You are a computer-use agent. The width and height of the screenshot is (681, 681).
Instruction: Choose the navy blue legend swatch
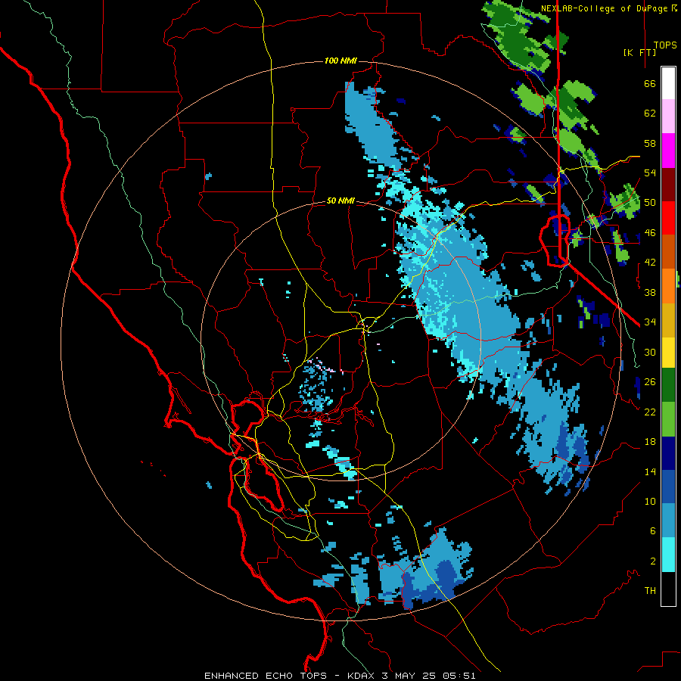coord(668,453)
